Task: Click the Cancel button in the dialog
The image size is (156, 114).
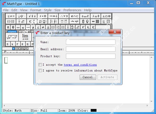Action: pyautogui.click(x=87, y=77)
